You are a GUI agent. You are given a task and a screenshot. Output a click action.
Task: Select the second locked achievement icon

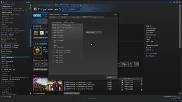click(x=42, y=64)
